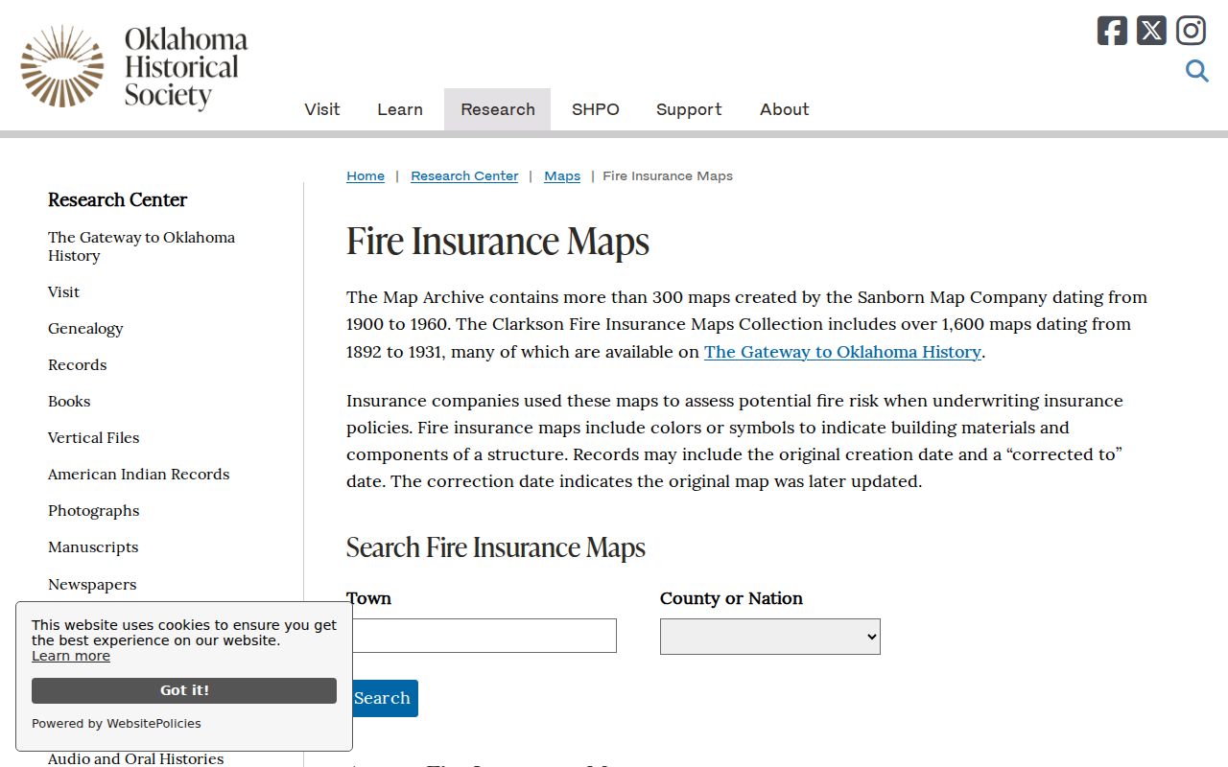This screenshot has height=767, width=1228.
Task: Open the Learn navigation menu
Action: coord(400,109)
